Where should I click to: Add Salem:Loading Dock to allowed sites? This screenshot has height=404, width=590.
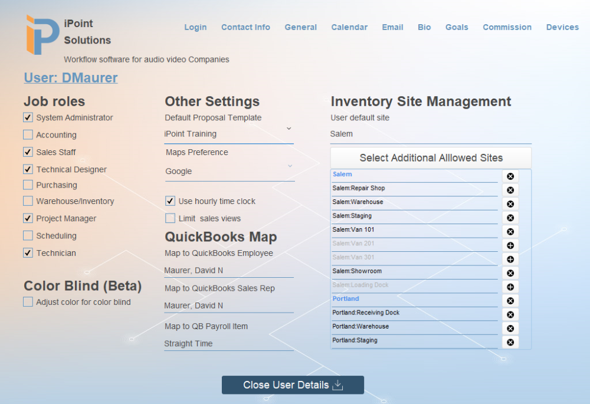pyautogui.click(x=510, y=287)
